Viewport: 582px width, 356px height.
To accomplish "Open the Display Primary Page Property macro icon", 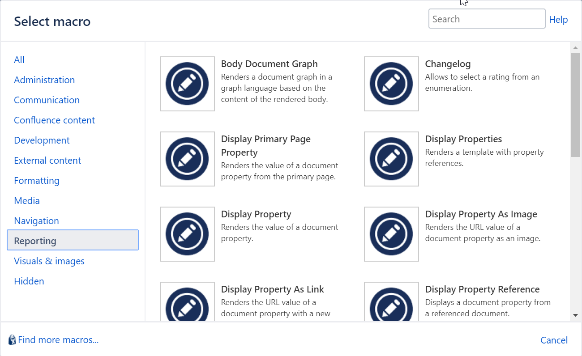I will click(187, 159).
